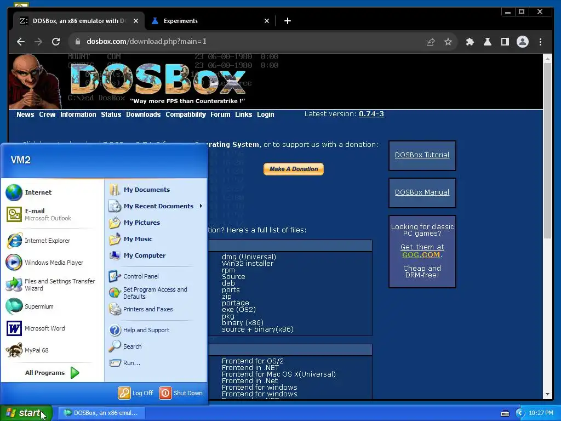Open the Crew page
The image size is (561, 421).
click(x=47, y=115)
